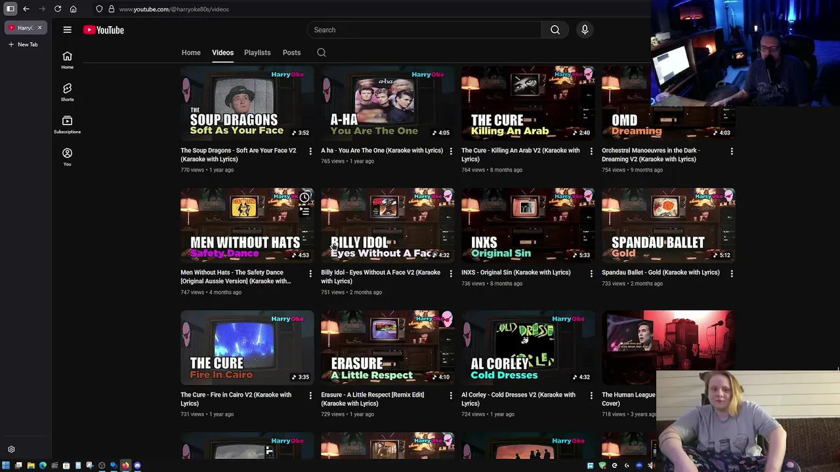Image resolution: width=840 pixels, height=472 pixels.
Task: Open the Posts tab
Action: coord(291,52)
